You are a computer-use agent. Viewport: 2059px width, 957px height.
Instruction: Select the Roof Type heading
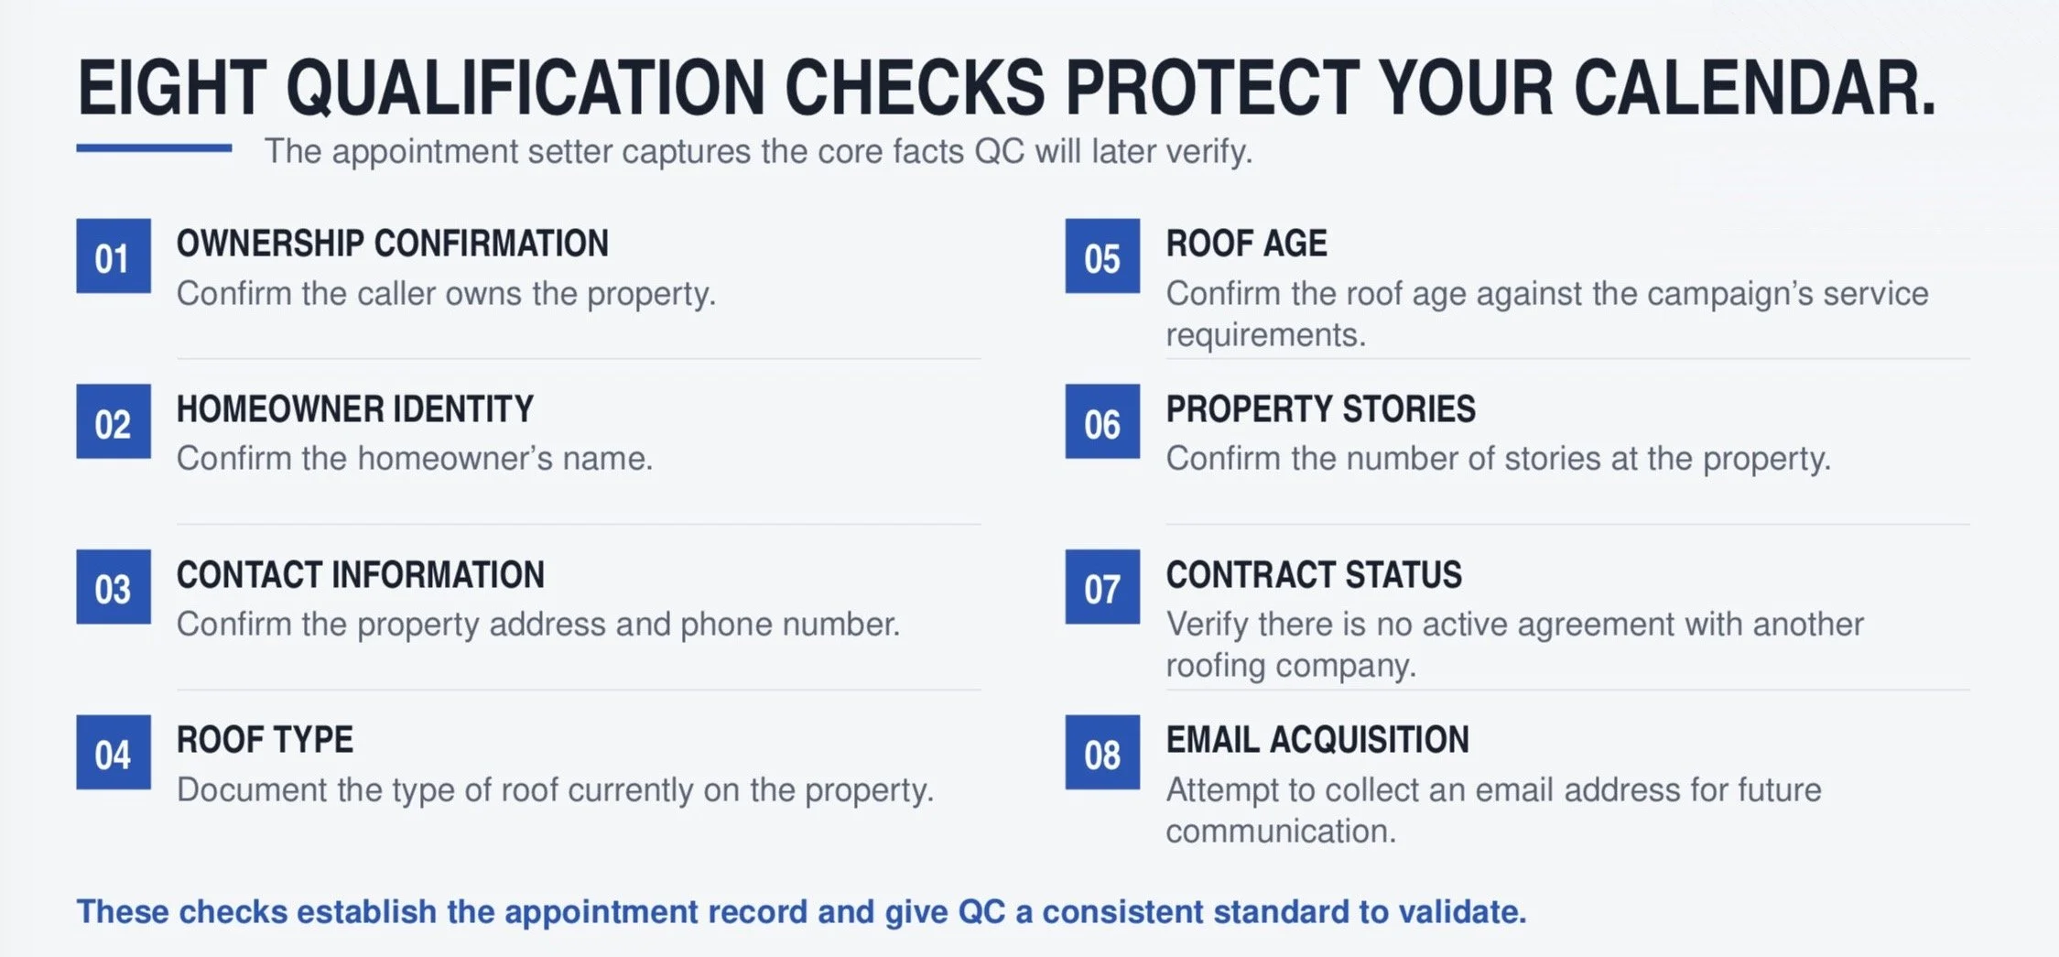pos(265,740)
